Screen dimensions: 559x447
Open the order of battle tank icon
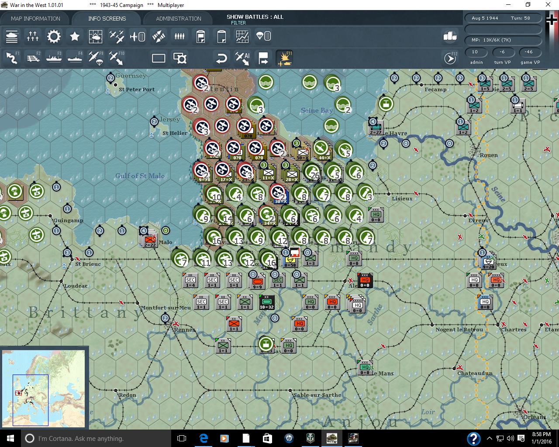12,36
